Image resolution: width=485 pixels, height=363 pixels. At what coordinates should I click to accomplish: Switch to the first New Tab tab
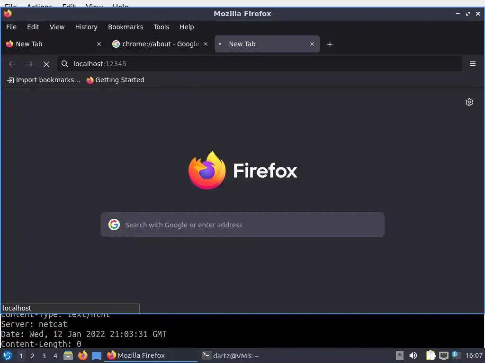(53, 44)
